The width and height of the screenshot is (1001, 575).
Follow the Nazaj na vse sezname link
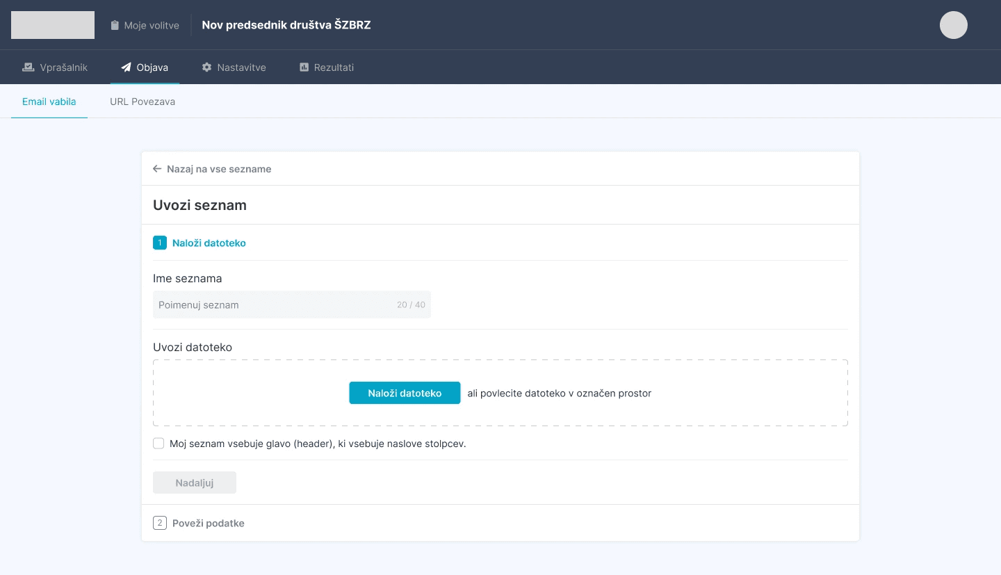[x=220, y=168]
